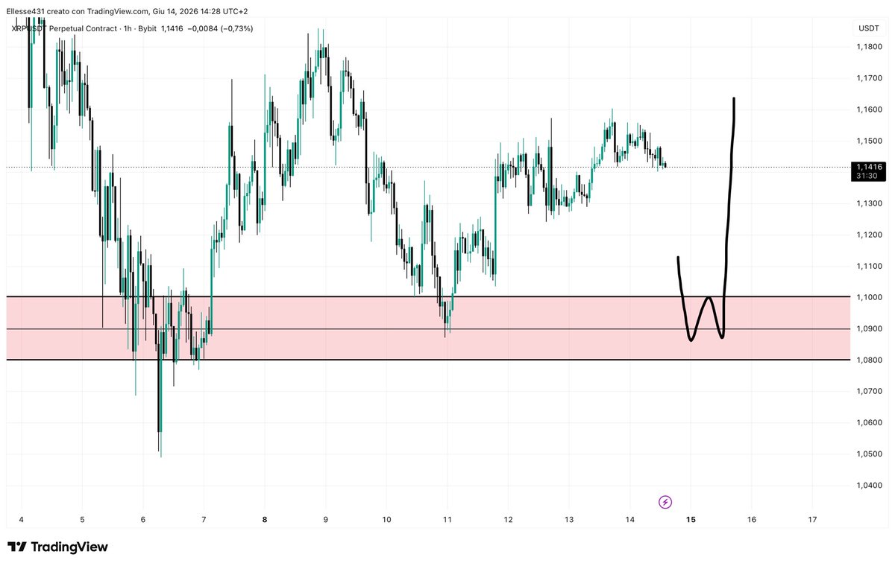Click date label 9 on time axis
Viewport: 895px width, 566px height.
pyautogui.click(x=326, y=520)
